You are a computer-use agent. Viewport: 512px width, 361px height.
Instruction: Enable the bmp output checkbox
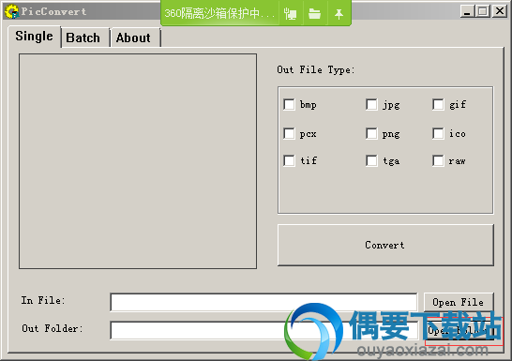pyautogui.click(x=289, y=105)
